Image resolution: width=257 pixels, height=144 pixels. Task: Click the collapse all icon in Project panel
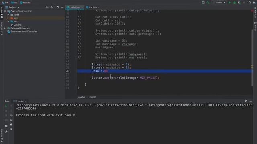[52, 7]
